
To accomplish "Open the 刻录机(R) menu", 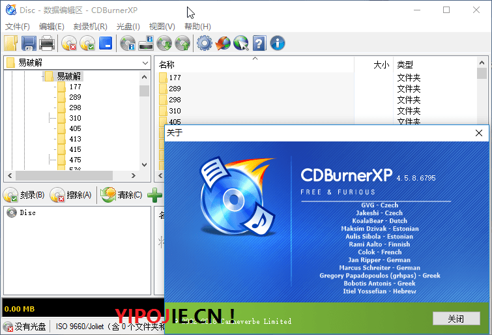I will (x=90, y=27).
